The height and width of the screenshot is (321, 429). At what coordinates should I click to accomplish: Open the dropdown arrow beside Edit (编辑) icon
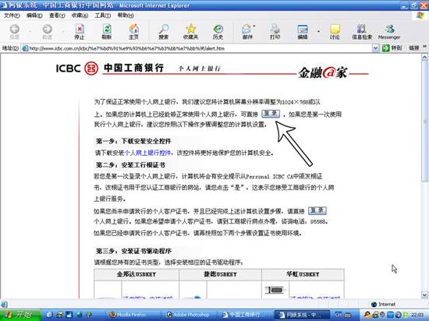[318, 32]
